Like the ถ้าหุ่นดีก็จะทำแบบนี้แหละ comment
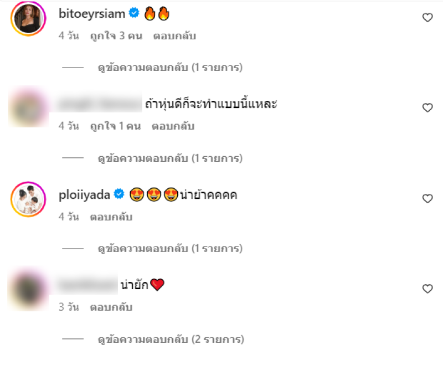443x365 pixels. pos(427,107)
